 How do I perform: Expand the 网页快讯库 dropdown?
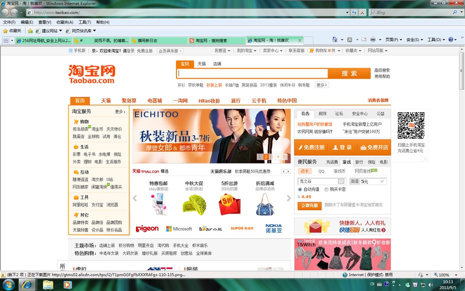(94, 31)
